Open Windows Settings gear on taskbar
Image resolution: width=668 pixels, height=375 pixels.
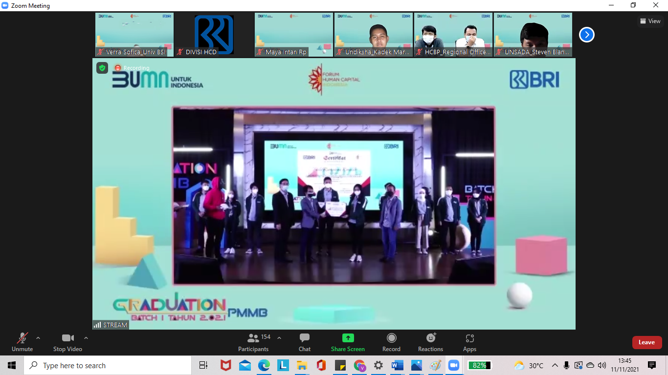point(378,365)
